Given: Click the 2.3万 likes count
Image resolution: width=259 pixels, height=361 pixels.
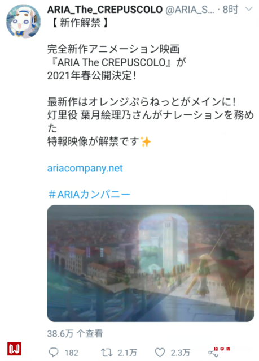Looking at the screenshot, I should coord(180,353).
